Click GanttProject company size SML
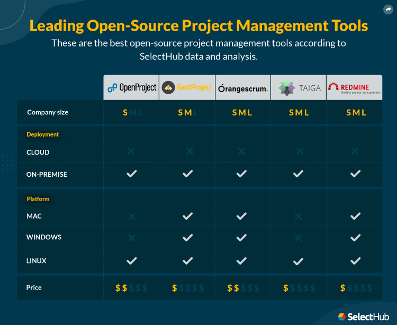Image resolution: width=397 pixels, height=325 pixels. [x=188, y=113]
